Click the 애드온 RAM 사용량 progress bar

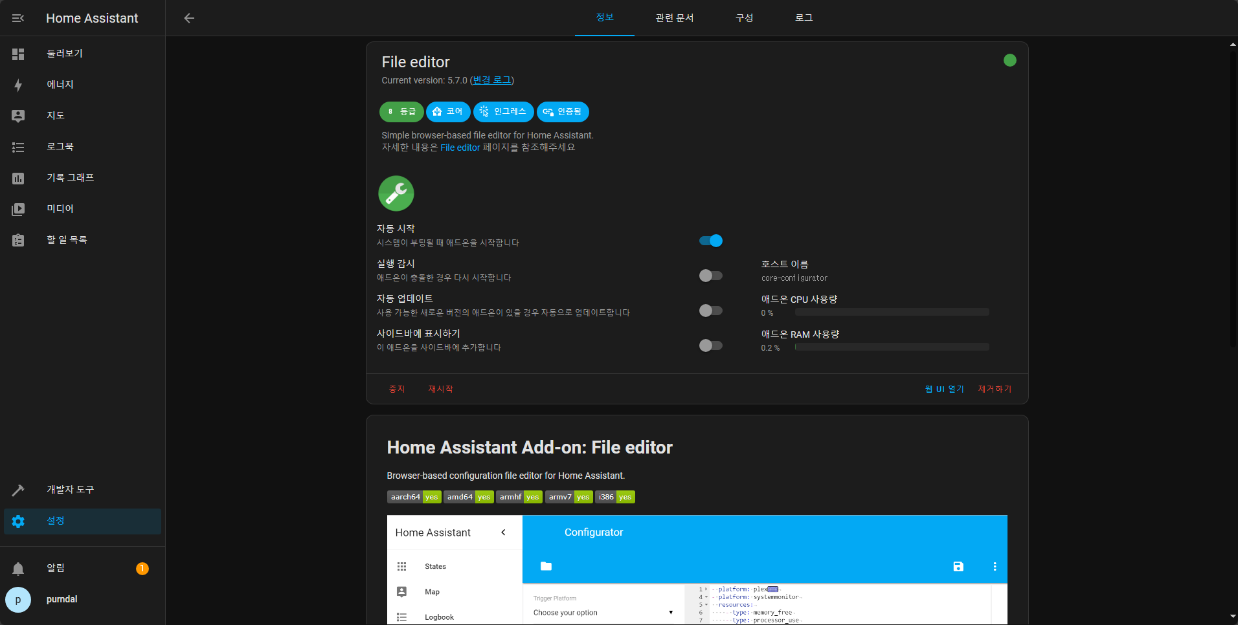(892, 347)
